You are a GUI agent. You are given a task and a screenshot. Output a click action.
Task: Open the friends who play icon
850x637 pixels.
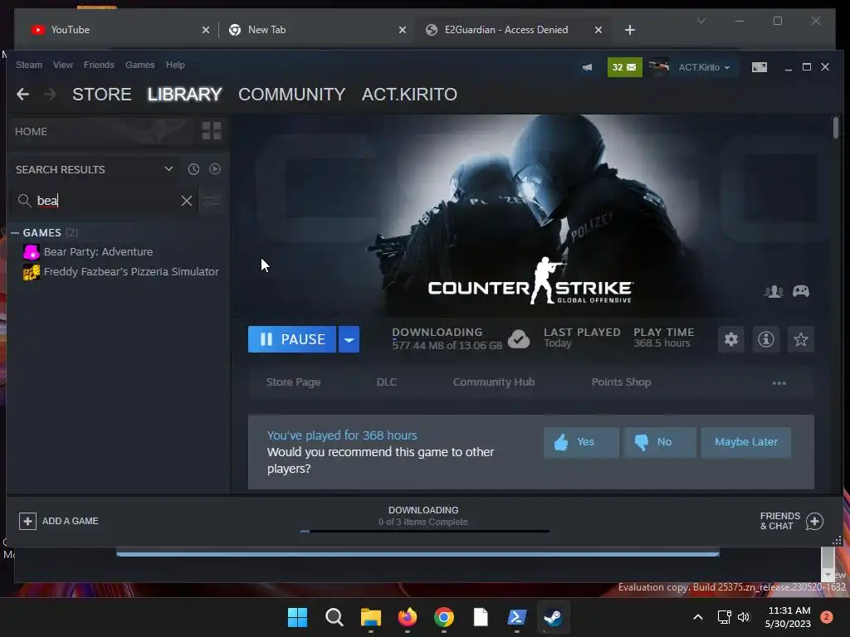click(774, 291)
